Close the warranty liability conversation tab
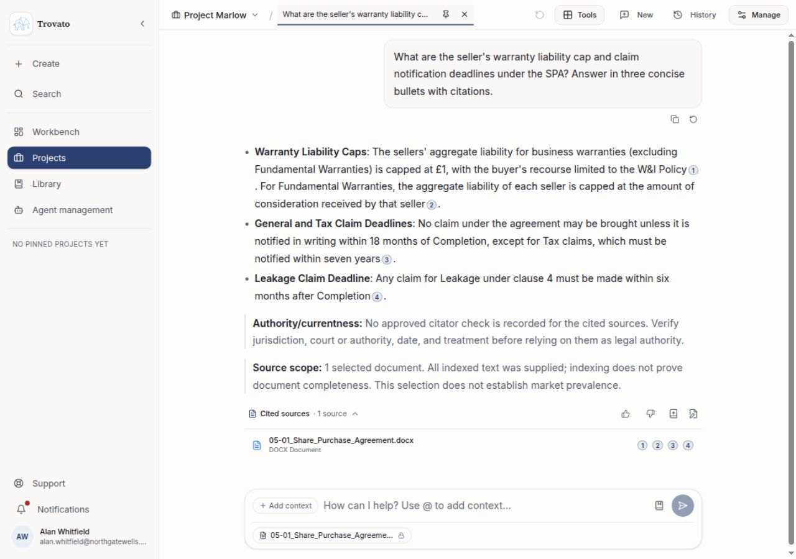 click(x=465, y=14)
